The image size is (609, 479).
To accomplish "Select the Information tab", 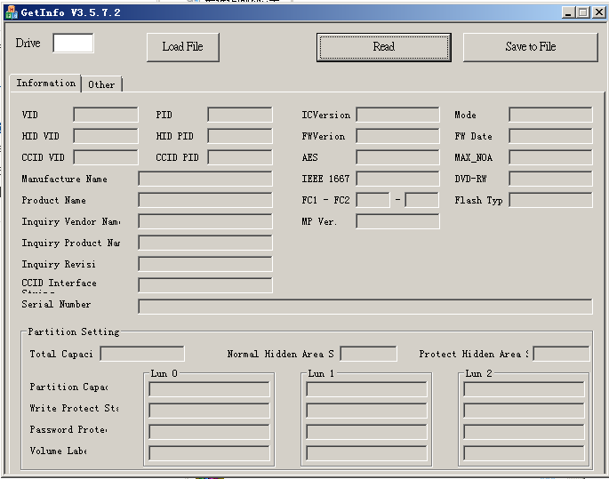I will tap(45, 83).
